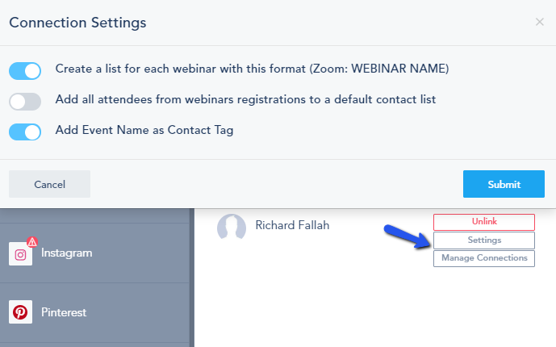Disable the create list per webinar toggle
Screen dimensions: 556x347
pyautogui.click(x=25, y=71)
